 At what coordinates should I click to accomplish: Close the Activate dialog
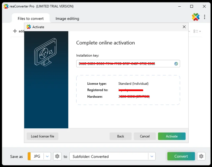(184, 27)
